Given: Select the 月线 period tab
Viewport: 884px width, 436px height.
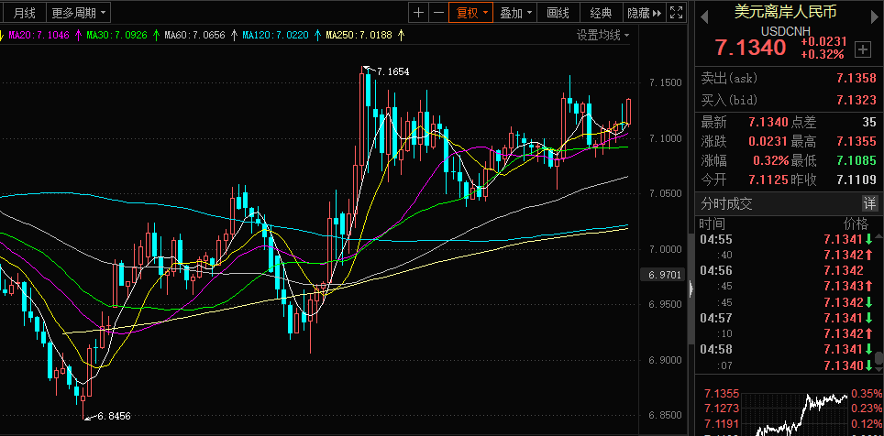Looking at the screenshot, I should tap(25, 13).
